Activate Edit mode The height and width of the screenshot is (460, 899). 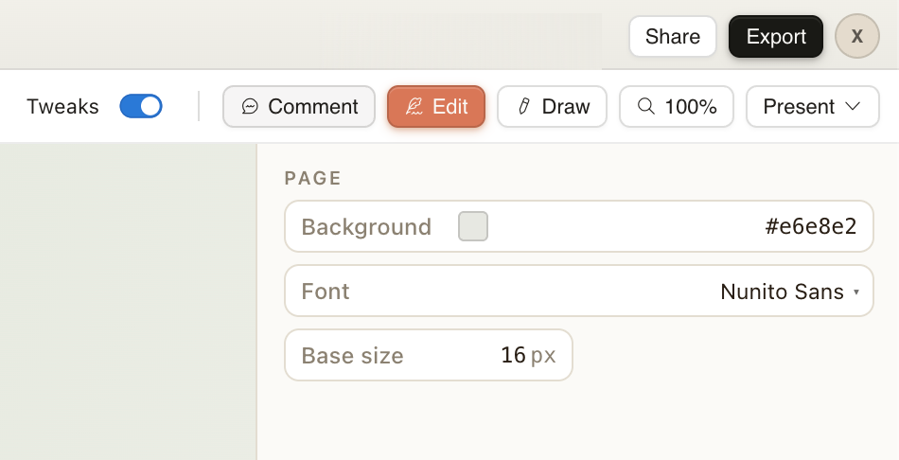click(x=436, y=107)
